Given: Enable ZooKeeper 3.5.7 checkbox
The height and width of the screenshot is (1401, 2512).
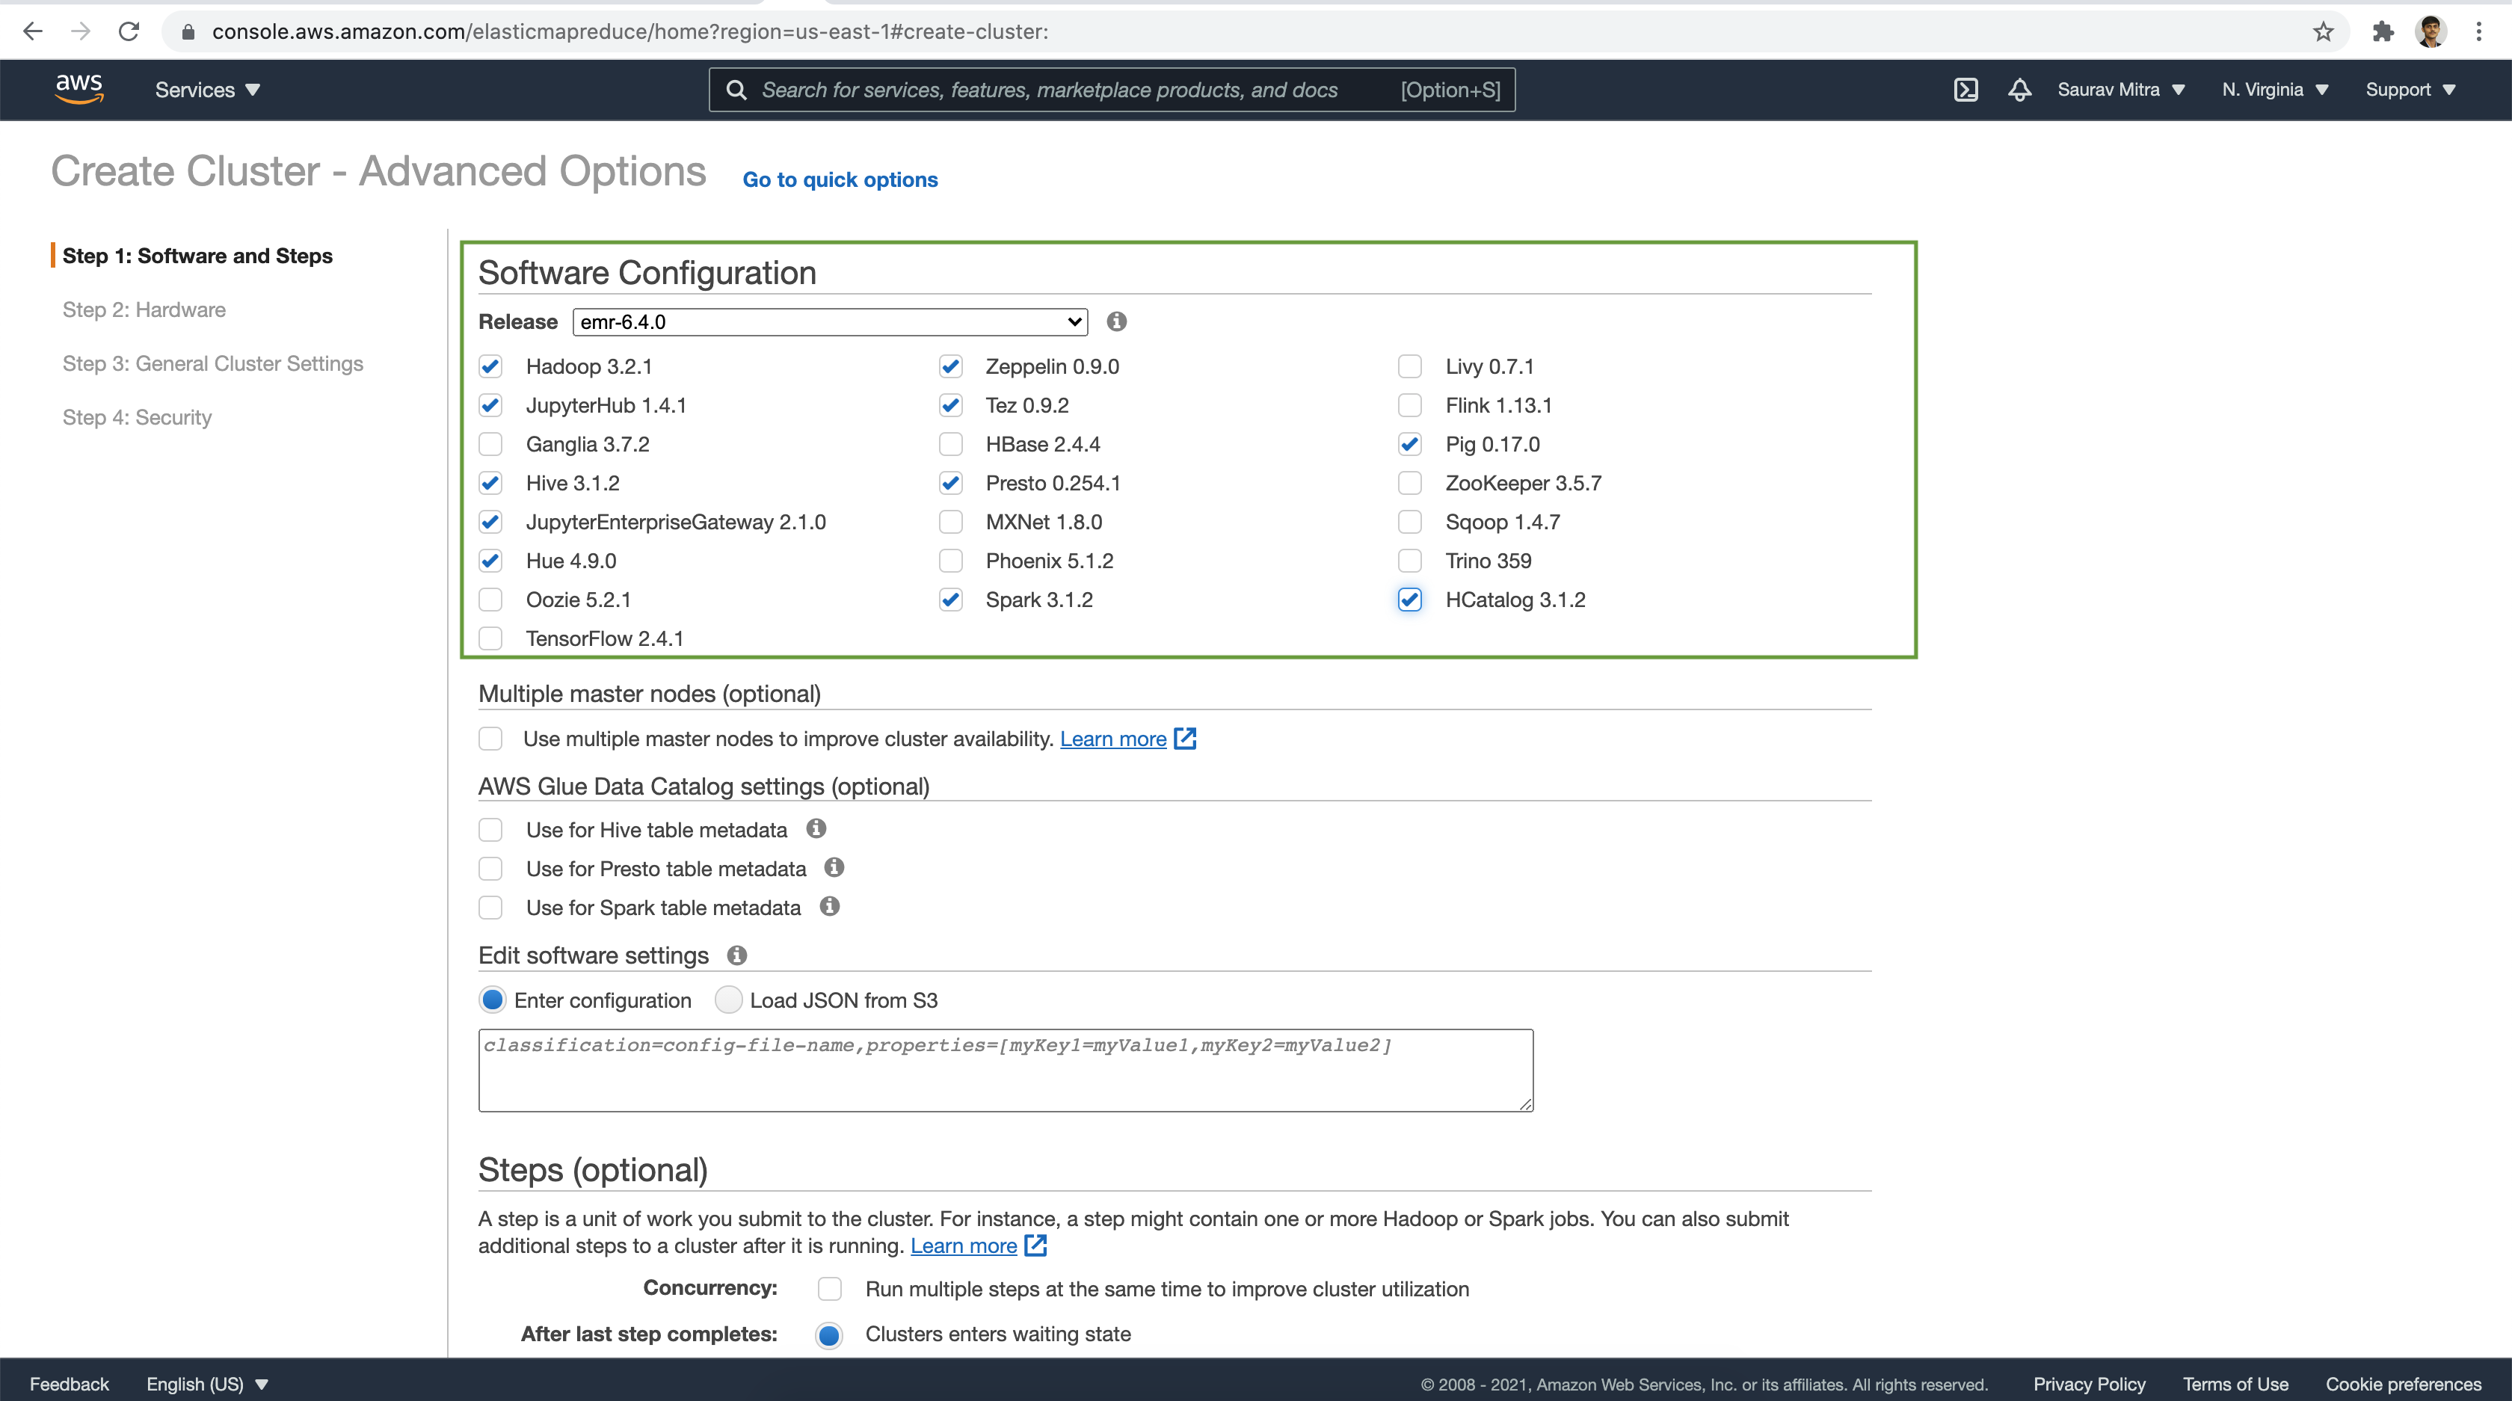Looking at the screenshot, I should click(x=1410, y=484).
